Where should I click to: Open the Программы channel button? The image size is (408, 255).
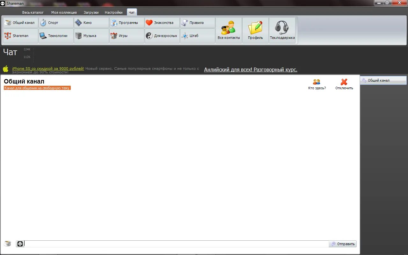click(x=127, y=23)
